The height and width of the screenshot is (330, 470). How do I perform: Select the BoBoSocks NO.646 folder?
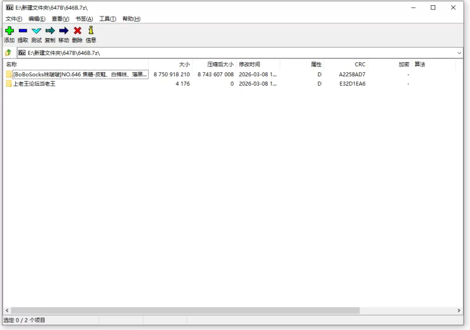pyautogui.click(x=79, y=75)
